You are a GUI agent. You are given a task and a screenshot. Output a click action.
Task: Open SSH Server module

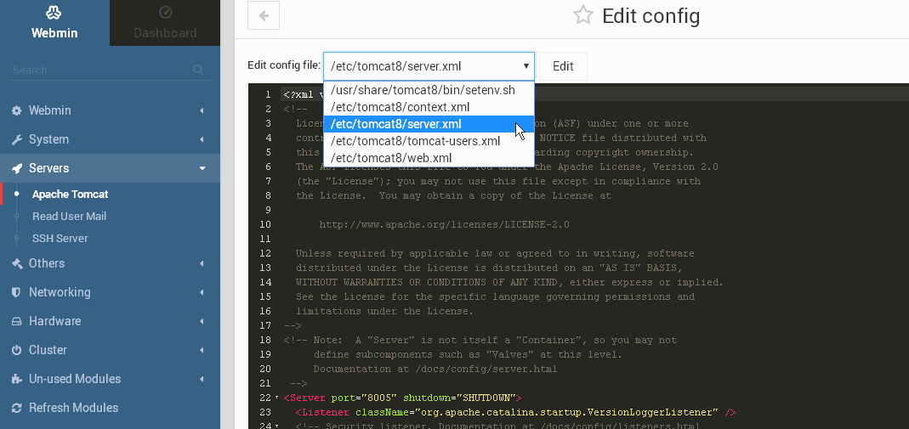60,239
